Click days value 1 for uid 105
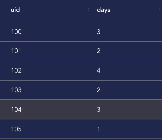The height and width of the screenshot is (140, 162). (98, 129)
